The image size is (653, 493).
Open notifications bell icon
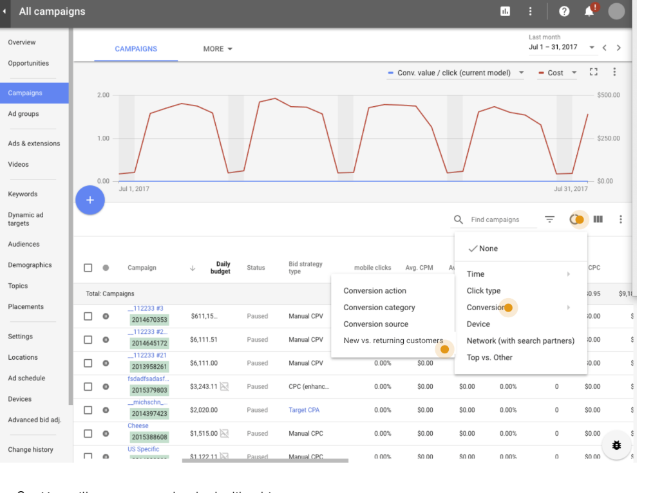point(589,11)
